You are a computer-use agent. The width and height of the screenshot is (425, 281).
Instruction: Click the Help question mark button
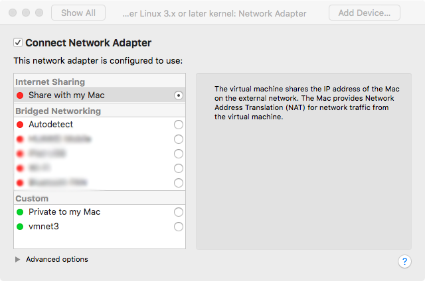point(404,261)
